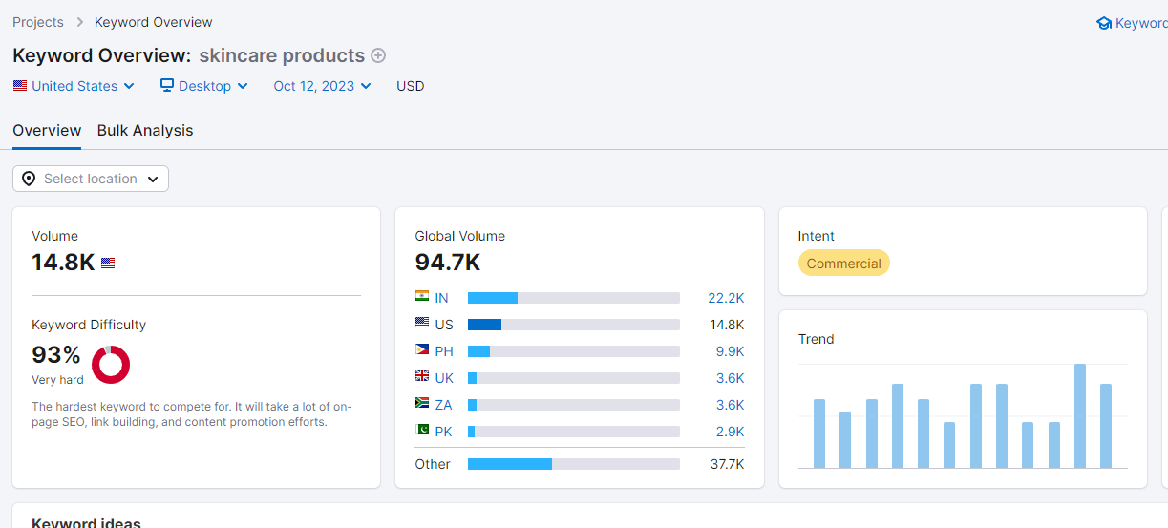
Task: Click the red Keyword Difficulty donut chart
Action: click(111, 365)
